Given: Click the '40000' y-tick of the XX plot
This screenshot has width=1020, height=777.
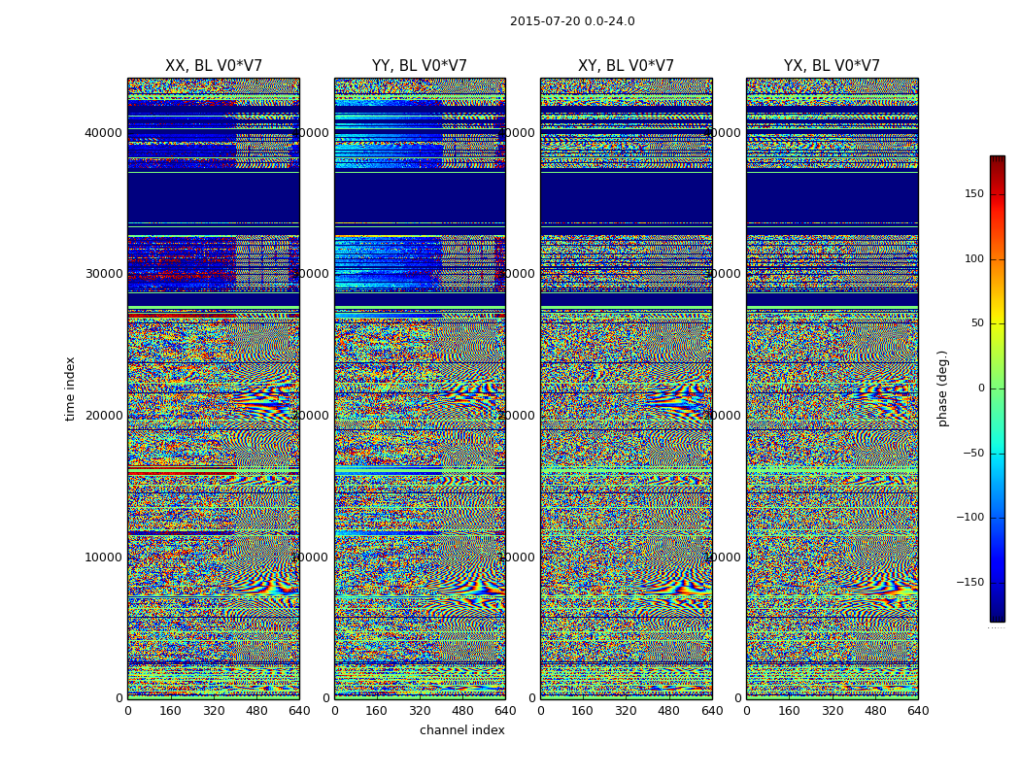Looking at the screenshot, I should point(103,133).
